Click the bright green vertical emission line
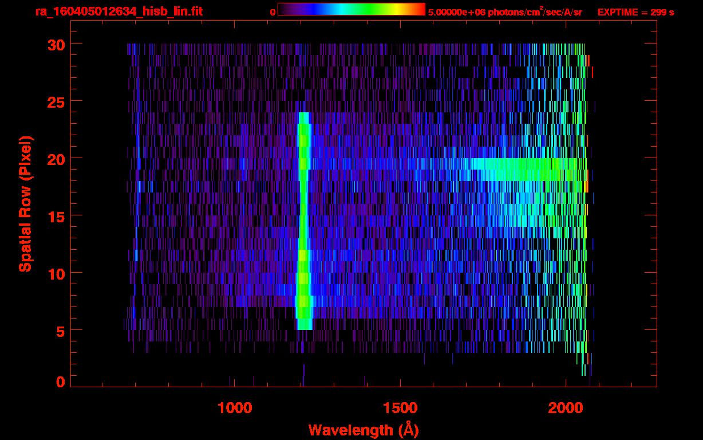 pos(303,221)
